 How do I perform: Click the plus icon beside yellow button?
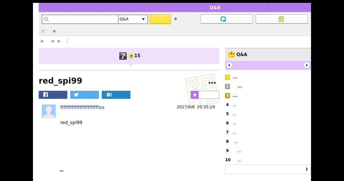[176, 19]
